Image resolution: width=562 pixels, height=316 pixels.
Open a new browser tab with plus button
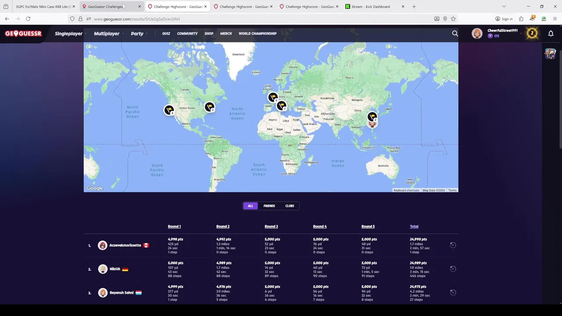[x=414, y=7]
